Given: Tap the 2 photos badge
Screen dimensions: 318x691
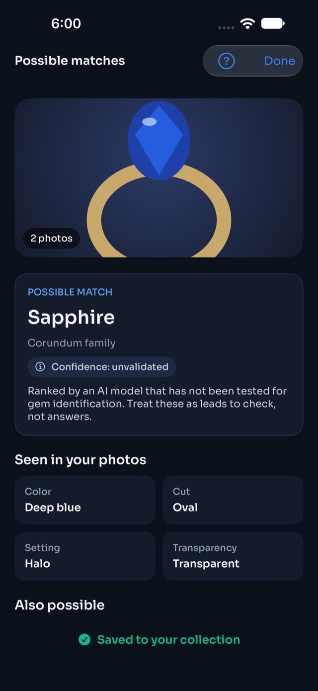Looking at the screenshot, I should [x=52, y=238].
